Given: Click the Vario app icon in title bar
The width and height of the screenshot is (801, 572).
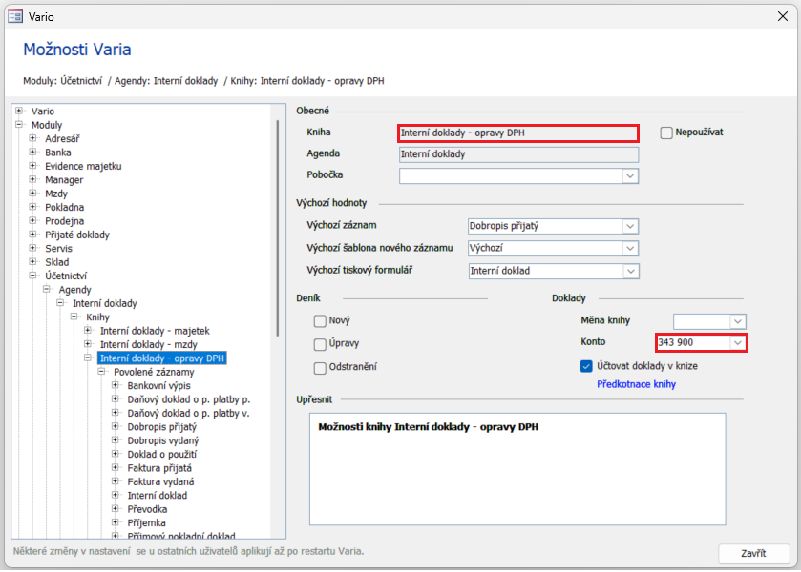Looking at the screenshot, I should pos(15,17).
